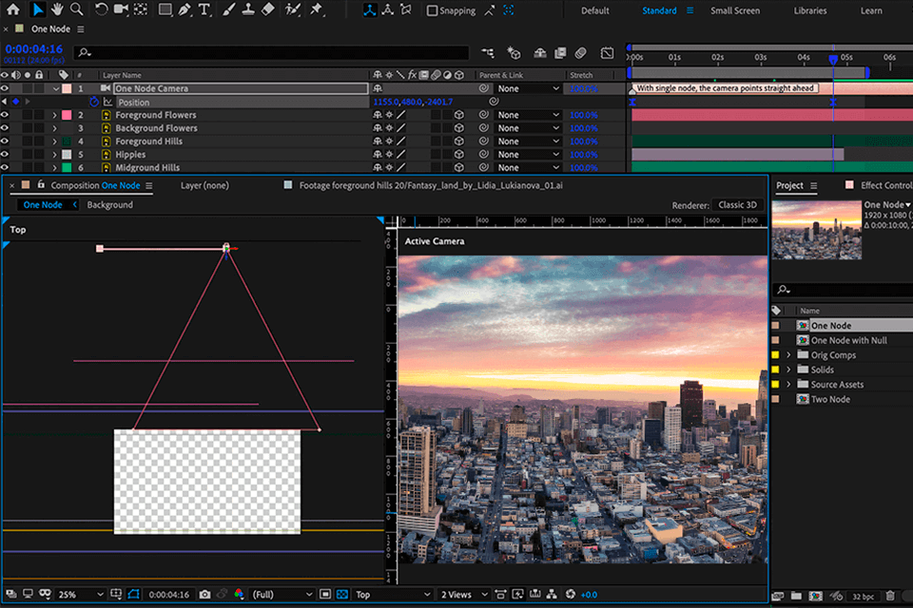Open the (Full) resolution dropdown
The height and width of the screenshot is (608, 913).
tap(282, 594)
